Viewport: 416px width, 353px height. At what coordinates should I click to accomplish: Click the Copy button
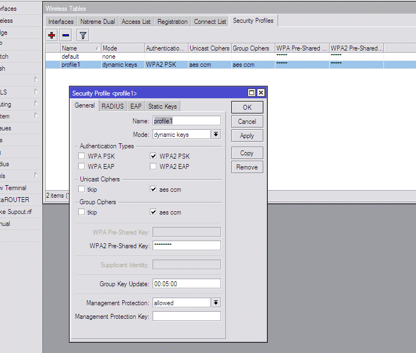[x=247, y=153]
